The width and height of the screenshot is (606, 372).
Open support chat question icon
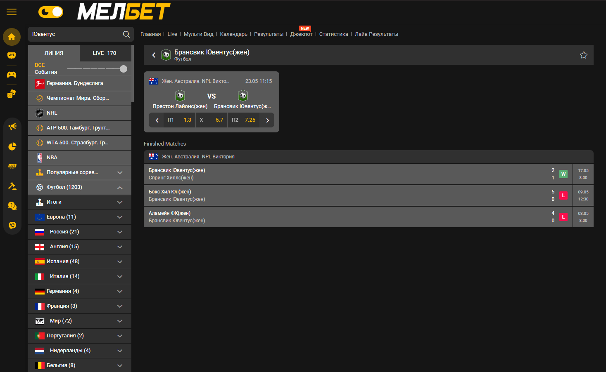[x=12, y=205]
